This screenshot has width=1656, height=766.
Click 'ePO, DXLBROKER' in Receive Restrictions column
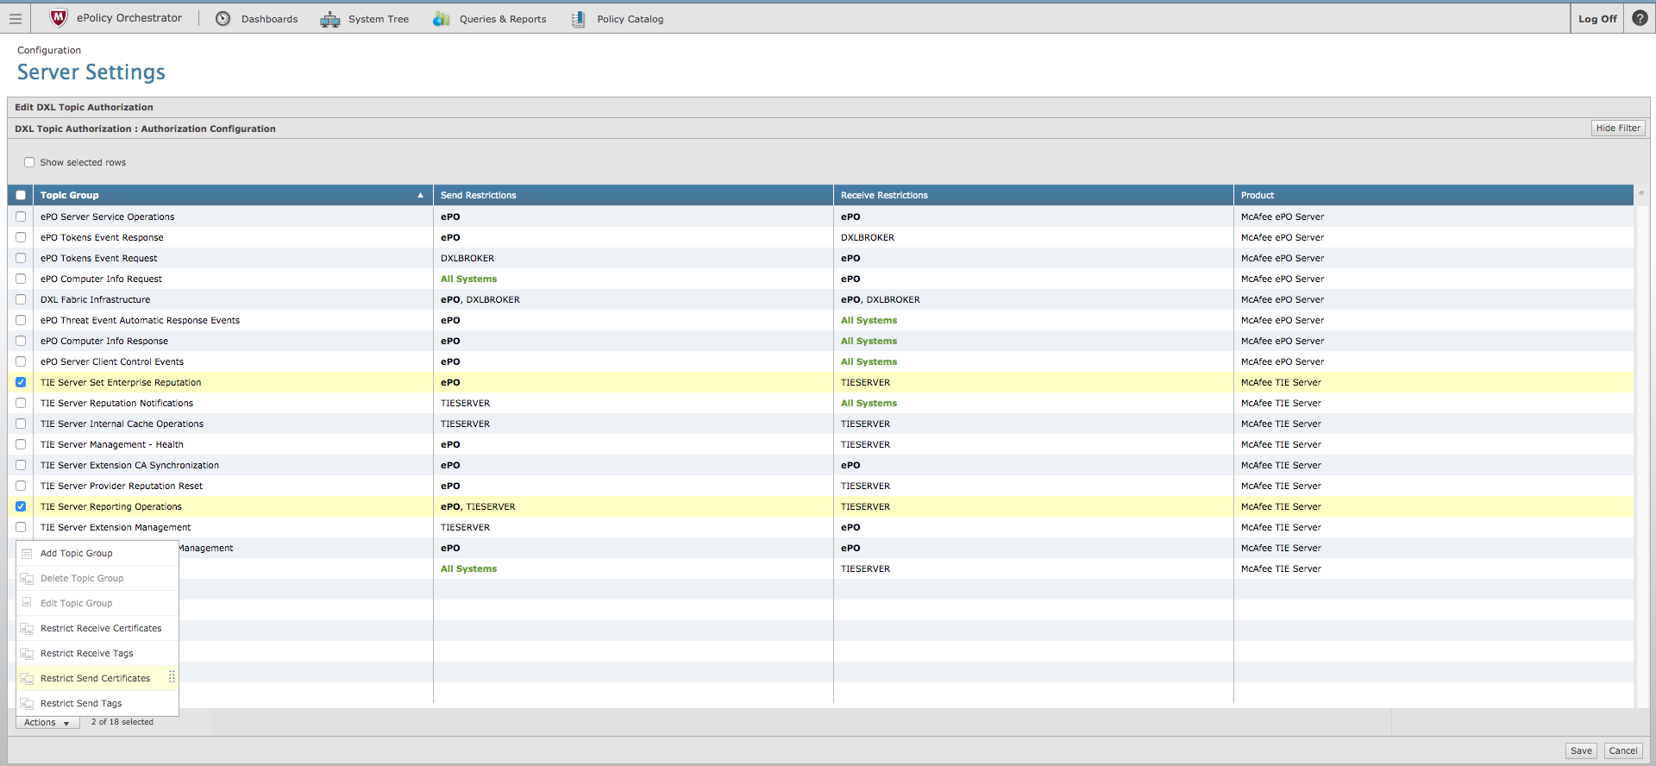(x=881, y=299)
